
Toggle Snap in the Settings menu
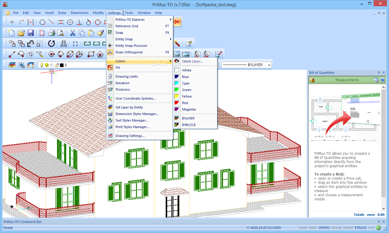pos(140,33)
